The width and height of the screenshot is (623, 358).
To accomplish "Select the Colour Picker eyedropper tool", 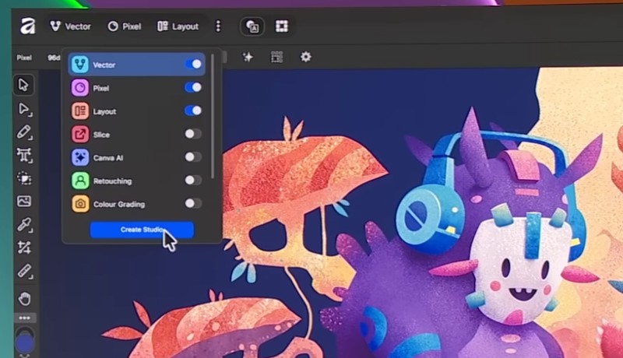I will coord(24,225).
